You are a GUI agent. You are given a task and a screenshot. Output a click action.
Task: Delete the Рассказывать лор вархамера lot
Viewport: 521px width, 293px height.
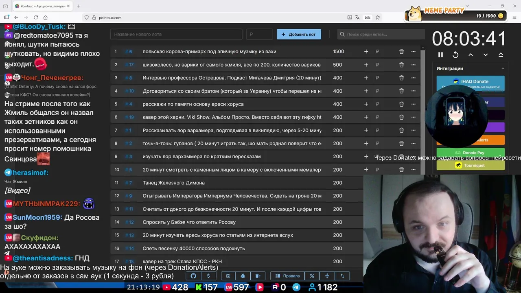point(401,130)
